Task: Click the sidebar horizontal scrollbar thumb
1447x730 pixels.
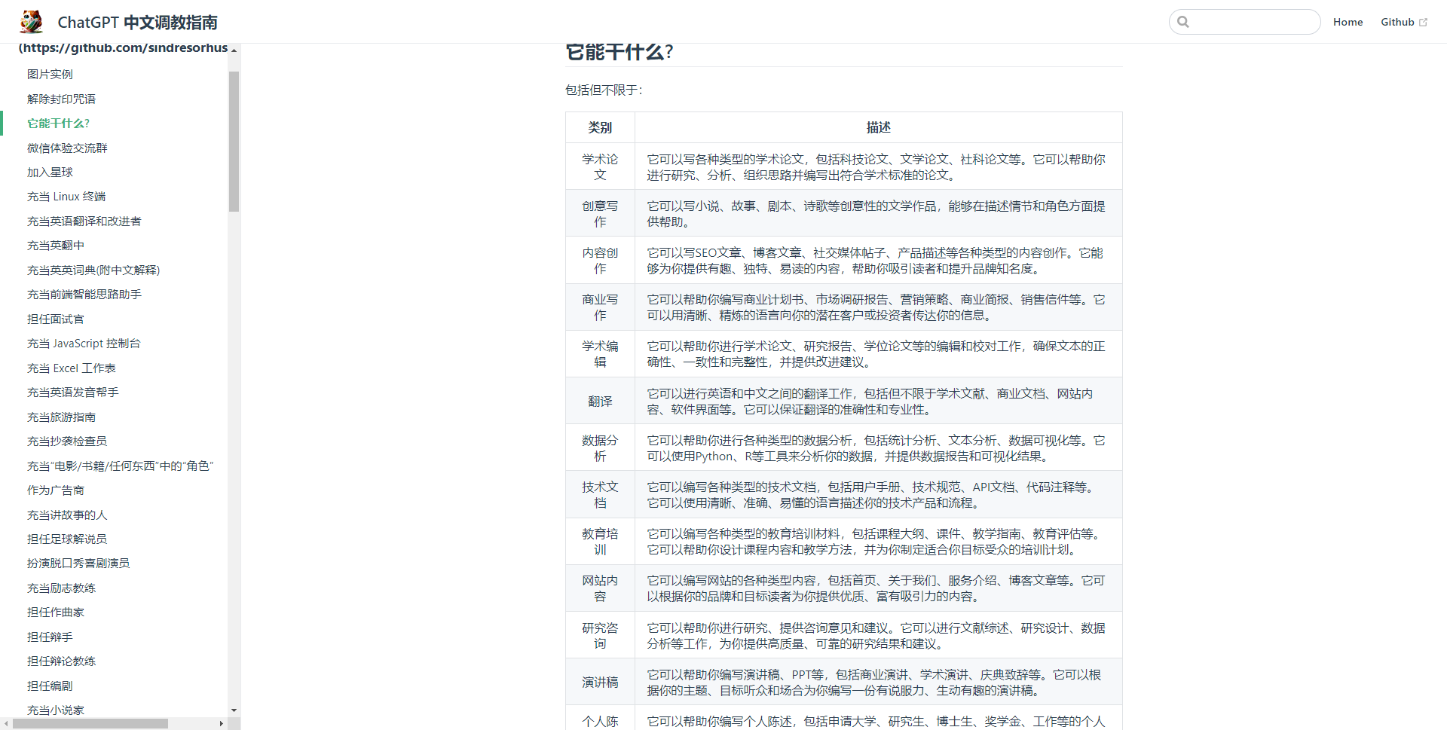Action: pyautogui.click(x=90, y=723)
